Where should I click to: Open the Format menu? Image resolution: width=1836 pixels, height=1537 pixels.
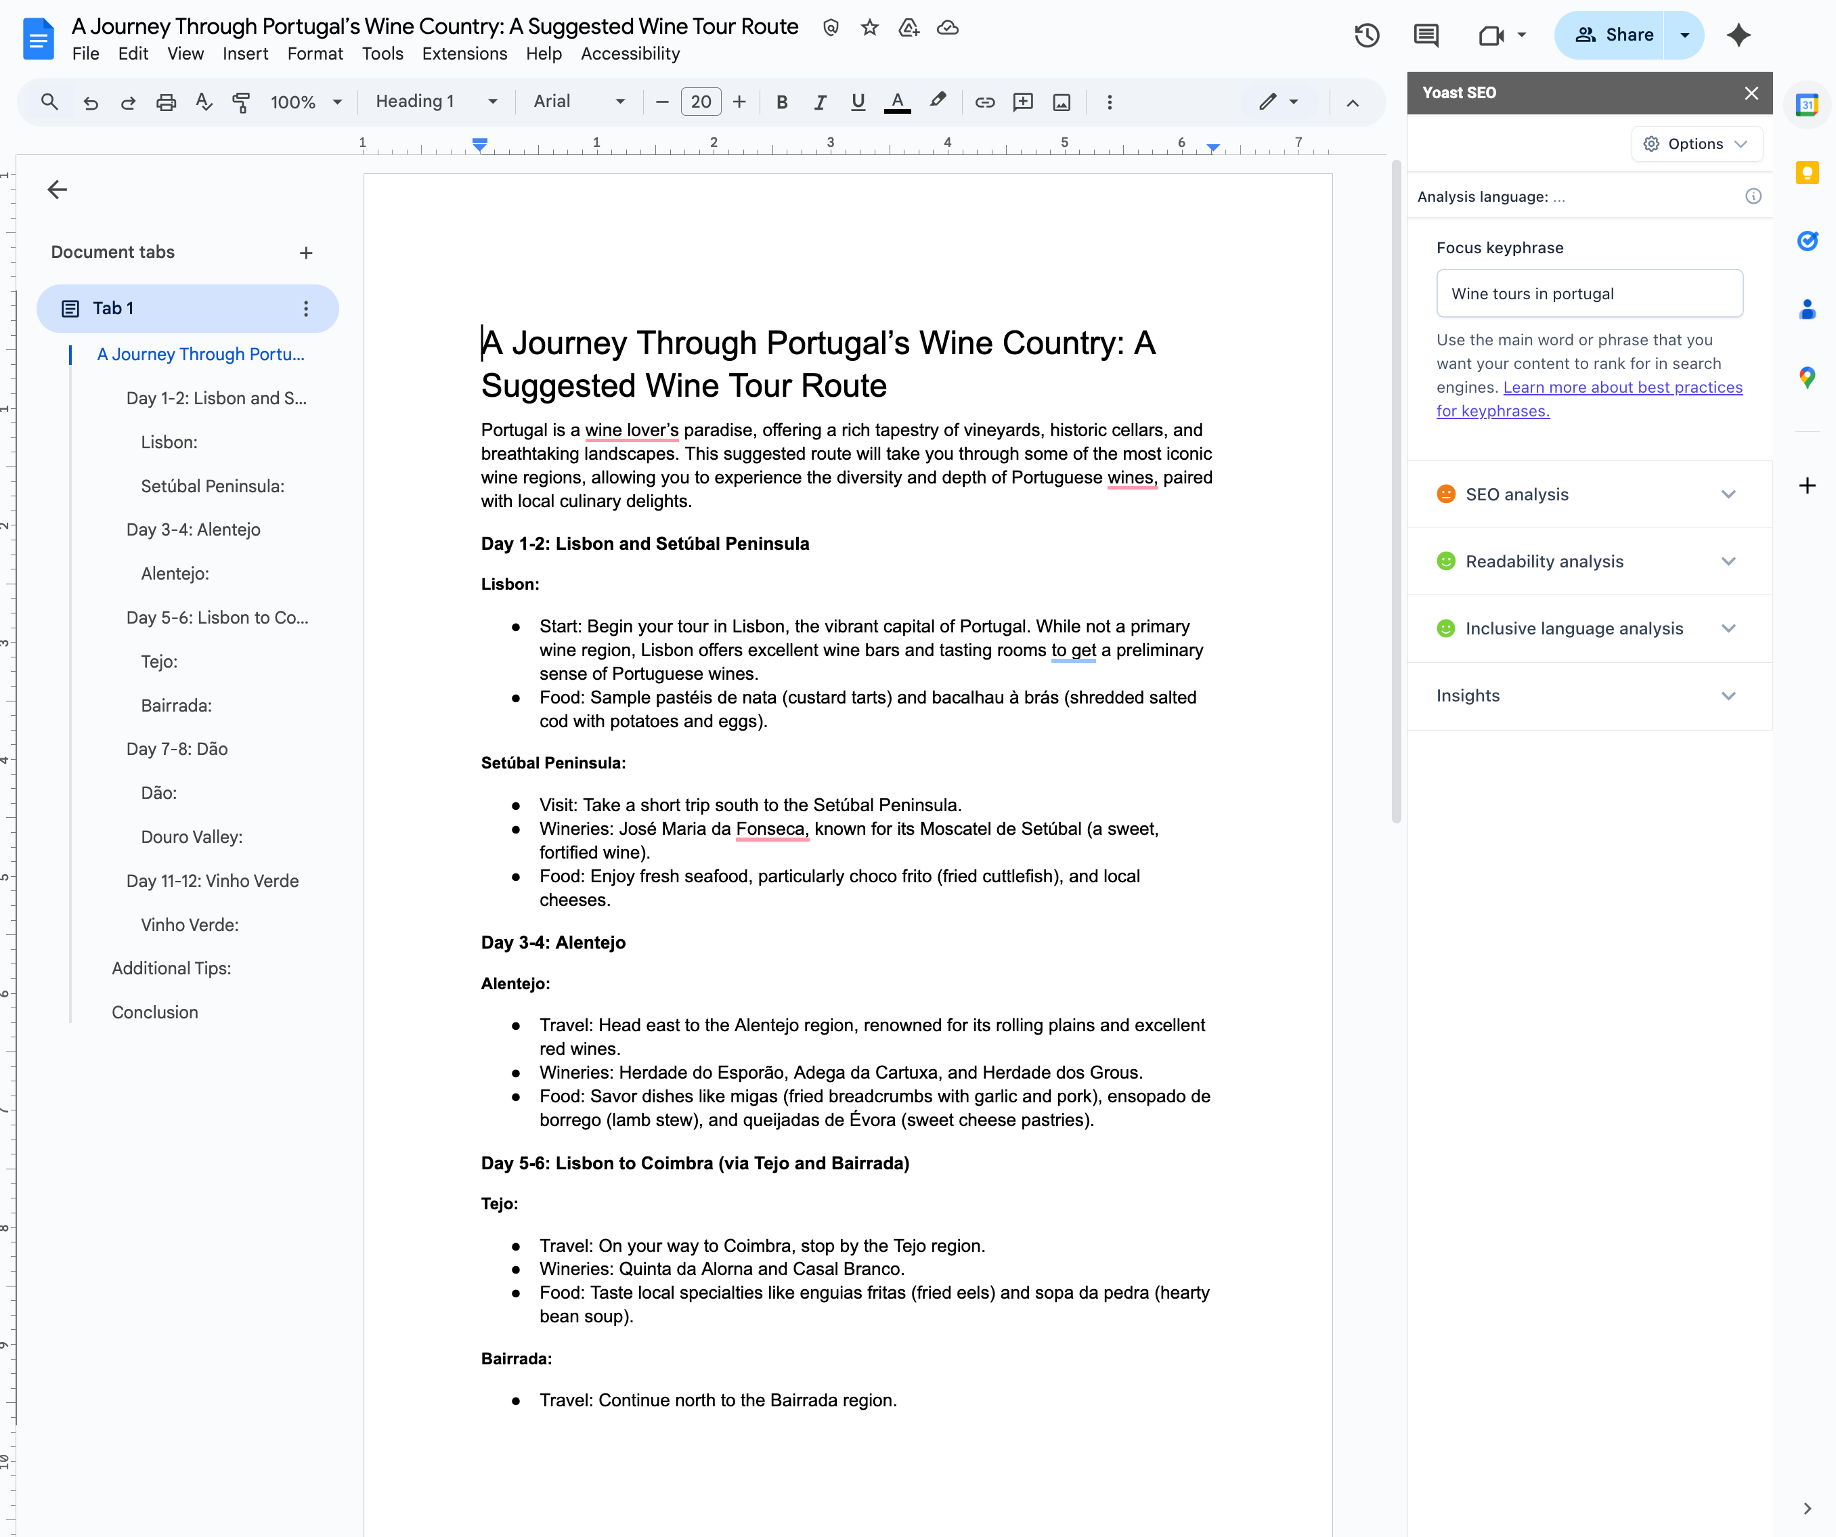[315, 53]
